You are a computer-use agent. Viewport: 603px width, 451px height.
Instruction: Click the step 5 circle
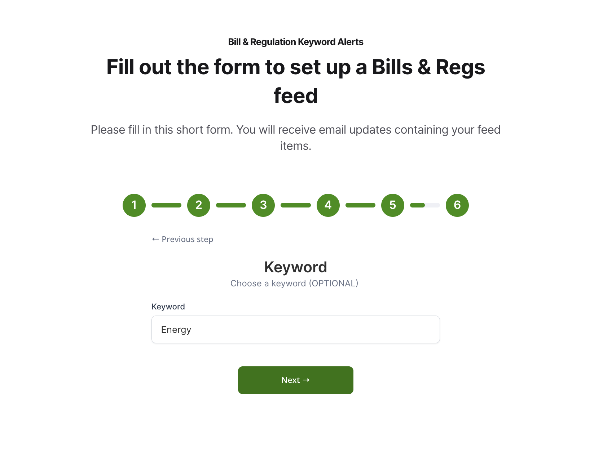point(393,205)
